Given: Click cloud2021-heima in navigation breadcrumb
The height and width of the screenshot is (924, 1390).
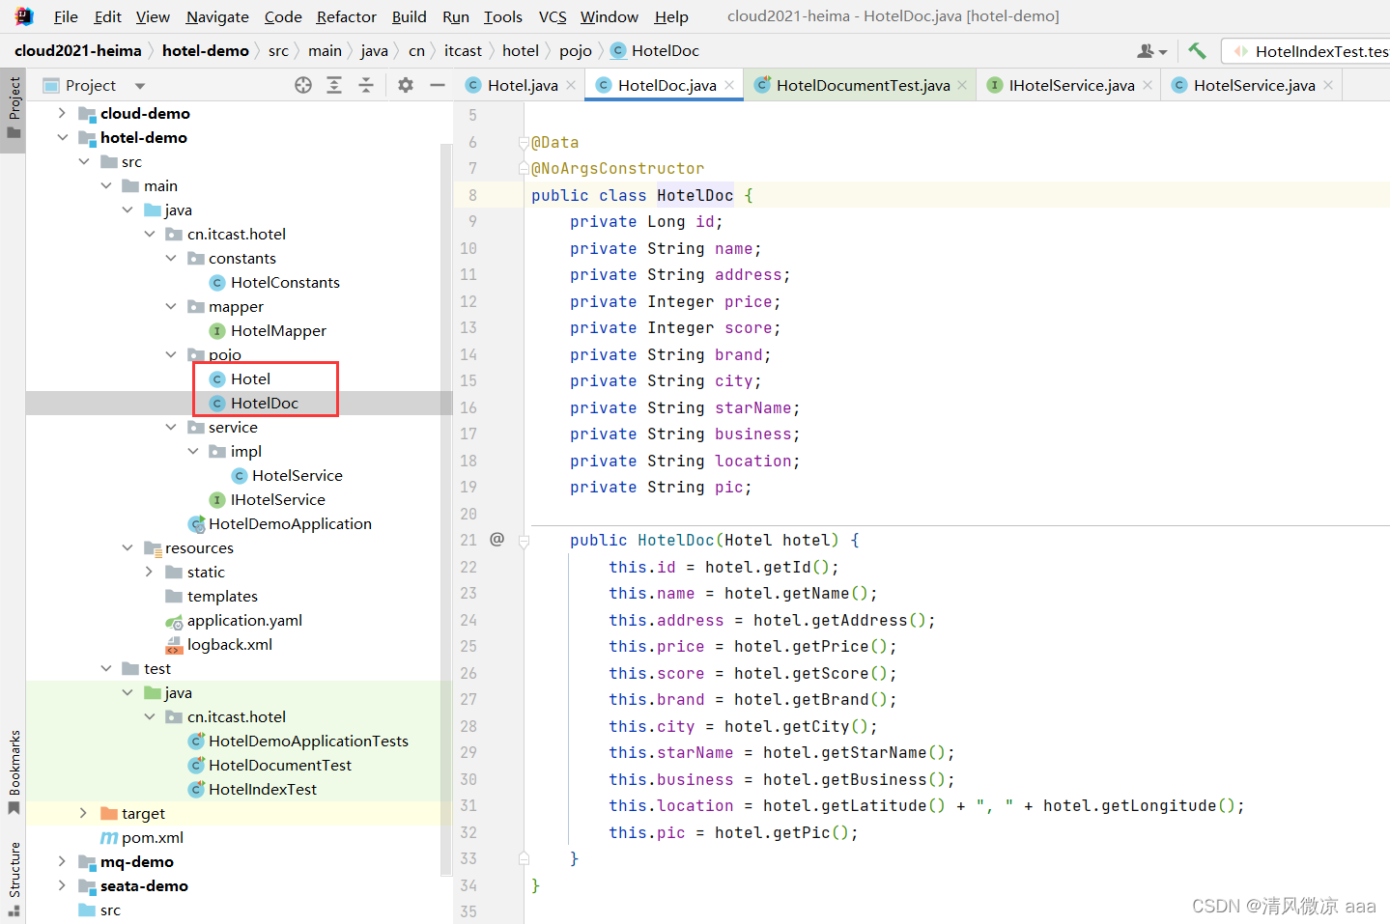Looking at the screenshot, I should click(x=78, y=50).
